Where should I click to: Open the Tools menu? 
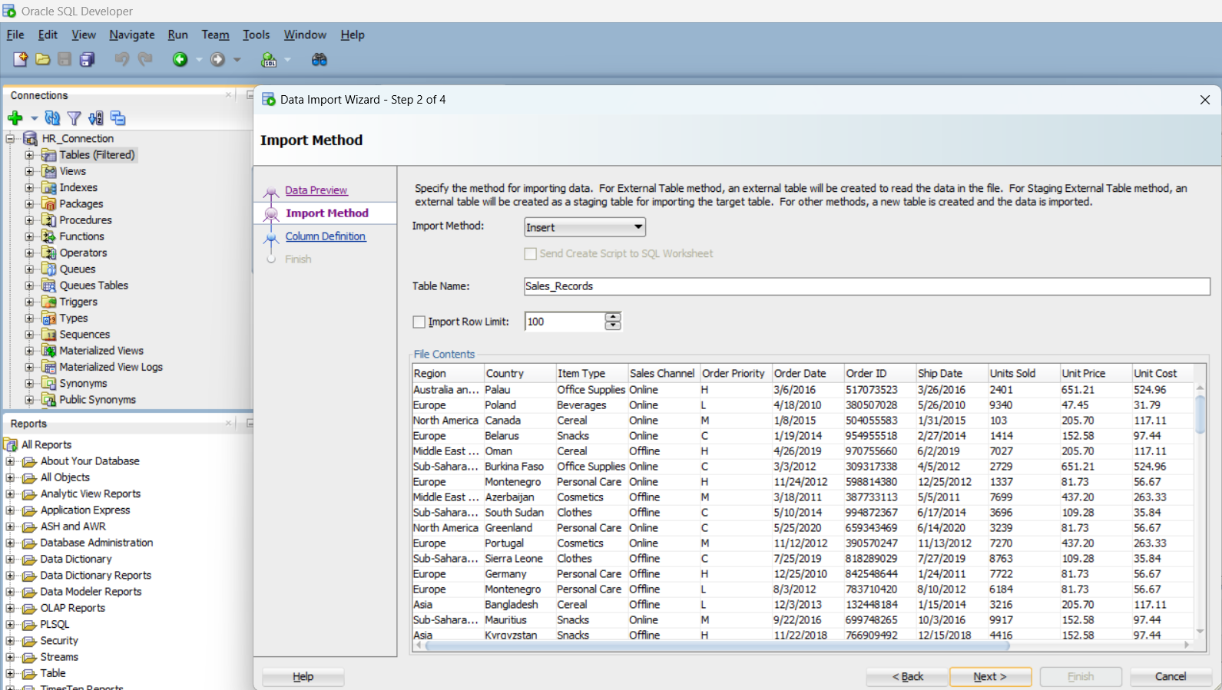pos(256,35)
